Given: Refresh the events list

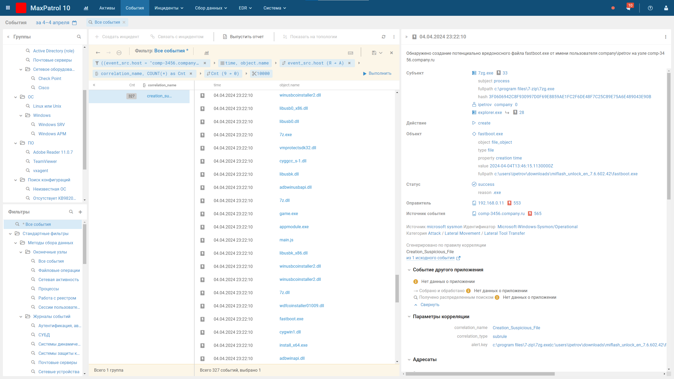Looking at the screenshot, I should 384,37.
